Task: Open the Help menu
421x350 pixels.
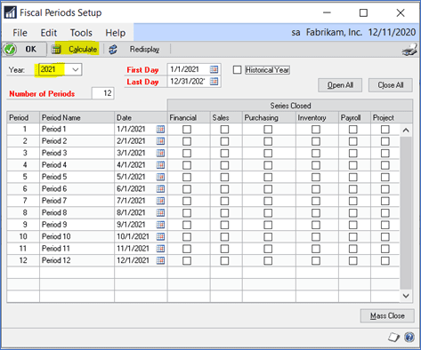Action: pos(116,33)
